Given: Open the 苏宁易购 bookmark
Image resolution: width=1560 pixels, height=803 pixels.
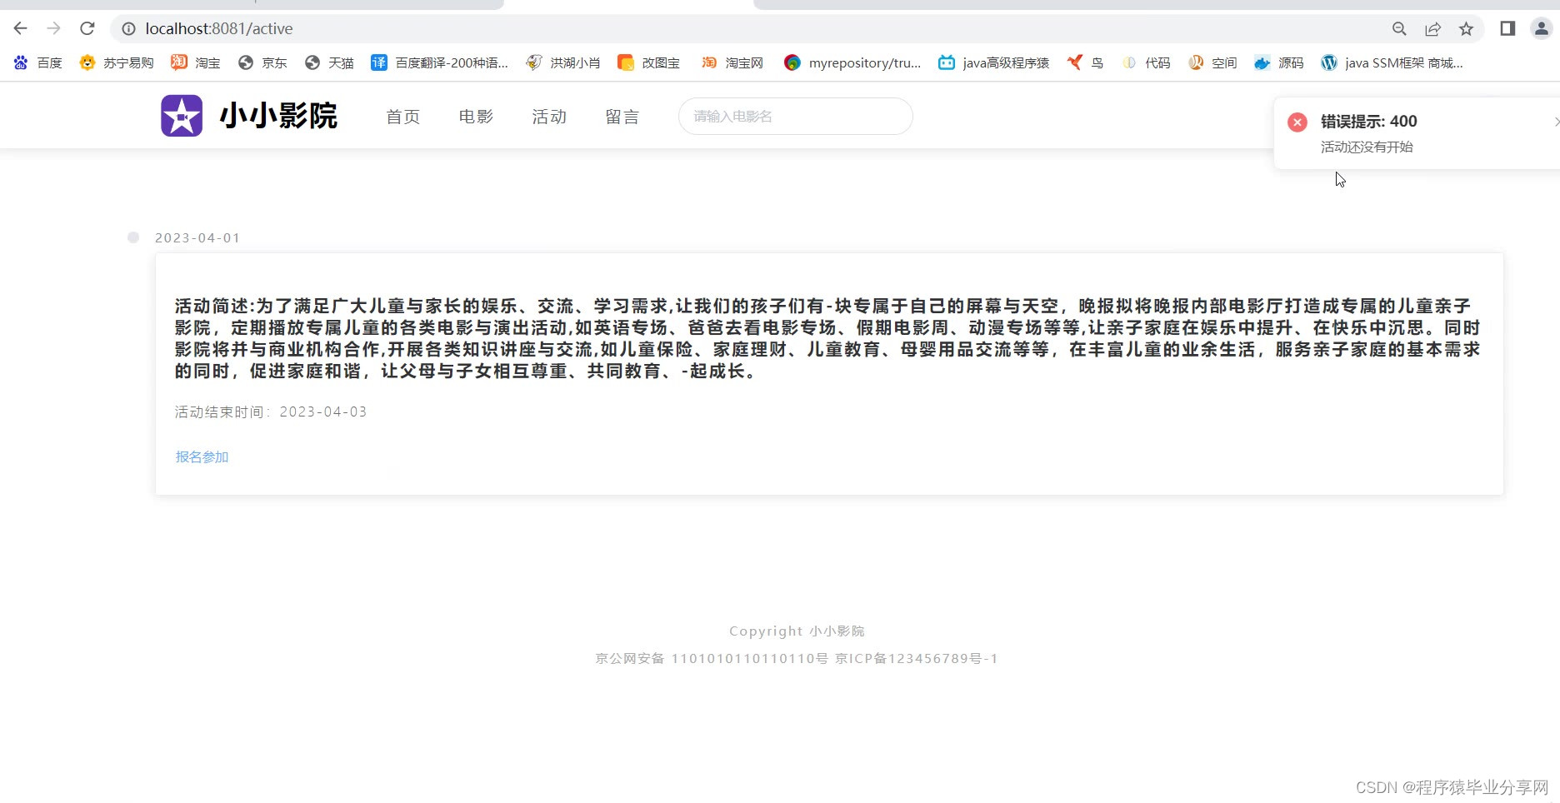Looking at the screenshot, I should (x=117, y=62).
